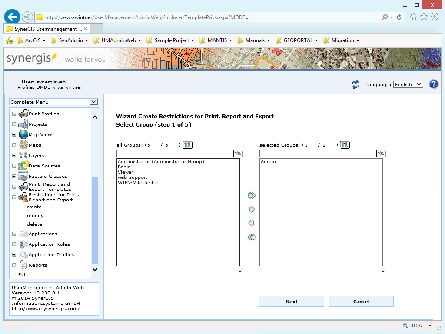Click the Next button
The height and width of the screenshot is (334, 445).
coord(291,301)
